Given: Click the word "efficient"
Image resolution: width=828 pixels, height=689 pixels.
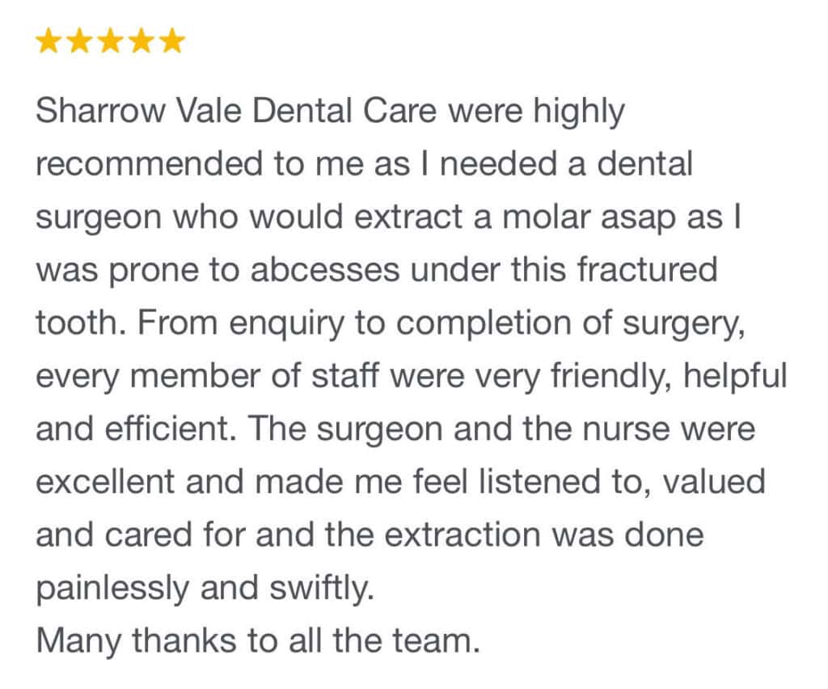Looking at the screenshot, I should pos(168,428).
